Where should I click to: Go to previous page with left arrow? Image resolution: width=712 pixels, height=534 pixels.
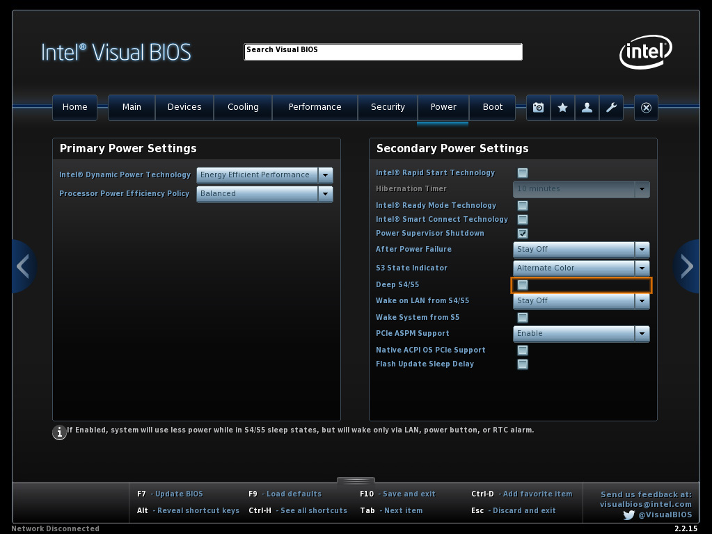coord(23,266)
